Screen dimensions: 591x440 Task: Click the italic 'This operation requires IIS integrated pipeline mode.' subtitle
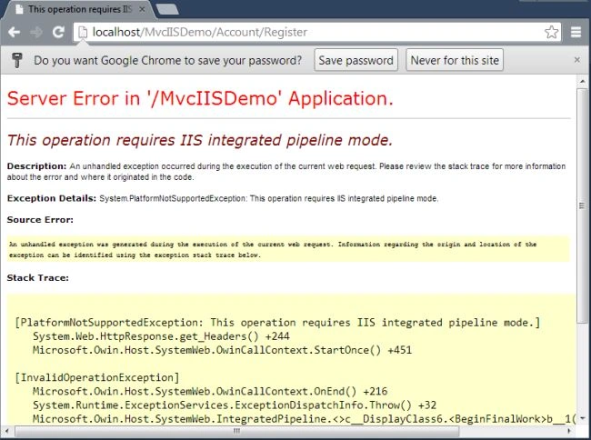[x=200, y=140]
